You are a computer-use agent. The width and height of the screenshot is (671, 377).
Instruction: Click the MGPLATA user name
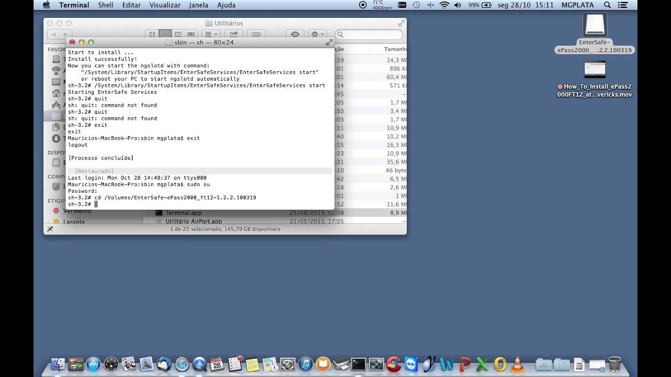[578, 5]
